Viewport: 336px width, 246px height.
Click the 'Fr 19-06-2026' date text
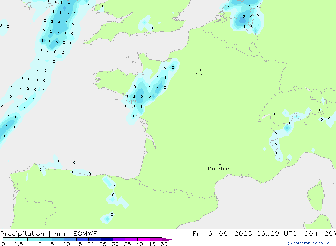tap(222, 233)
